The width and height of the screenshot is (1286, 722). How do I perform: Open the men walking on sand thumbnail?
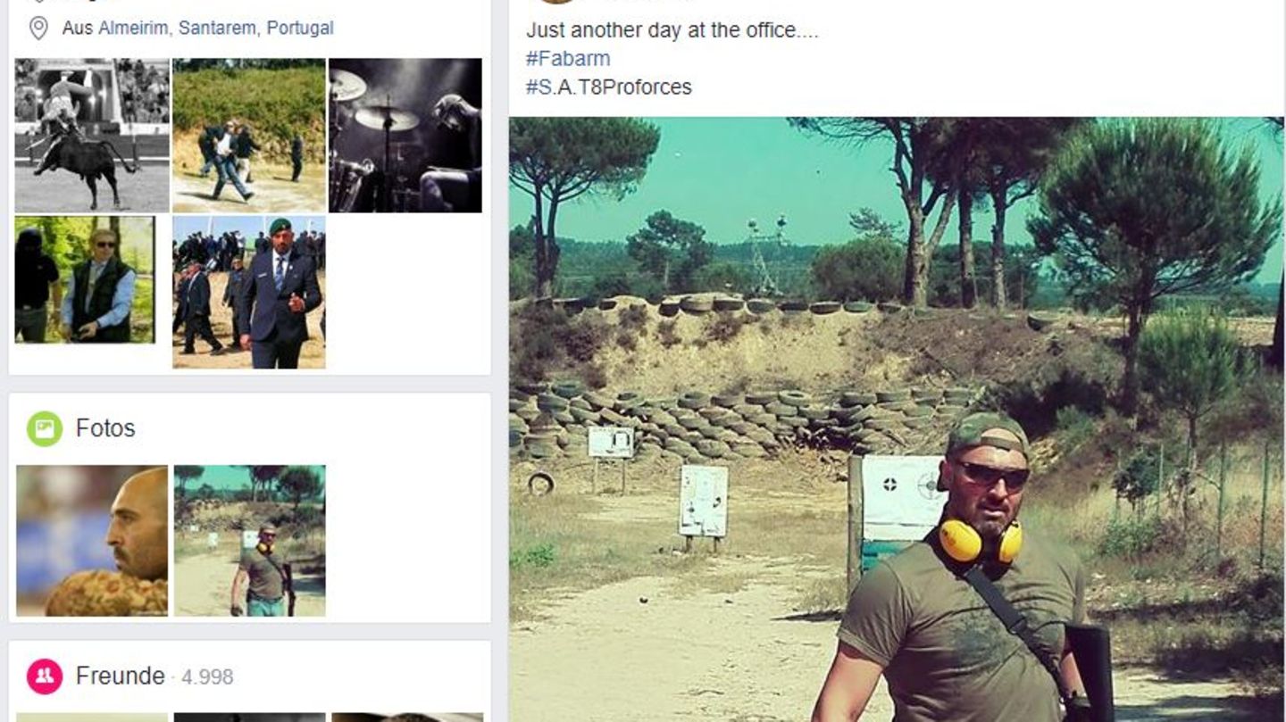pyautogui.click(x=249, y=136)
